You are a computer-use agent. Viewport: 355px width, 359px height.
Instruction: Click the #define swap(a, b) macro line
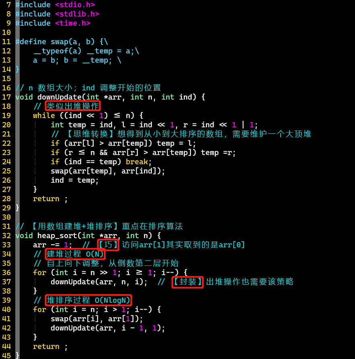point(62,42)
